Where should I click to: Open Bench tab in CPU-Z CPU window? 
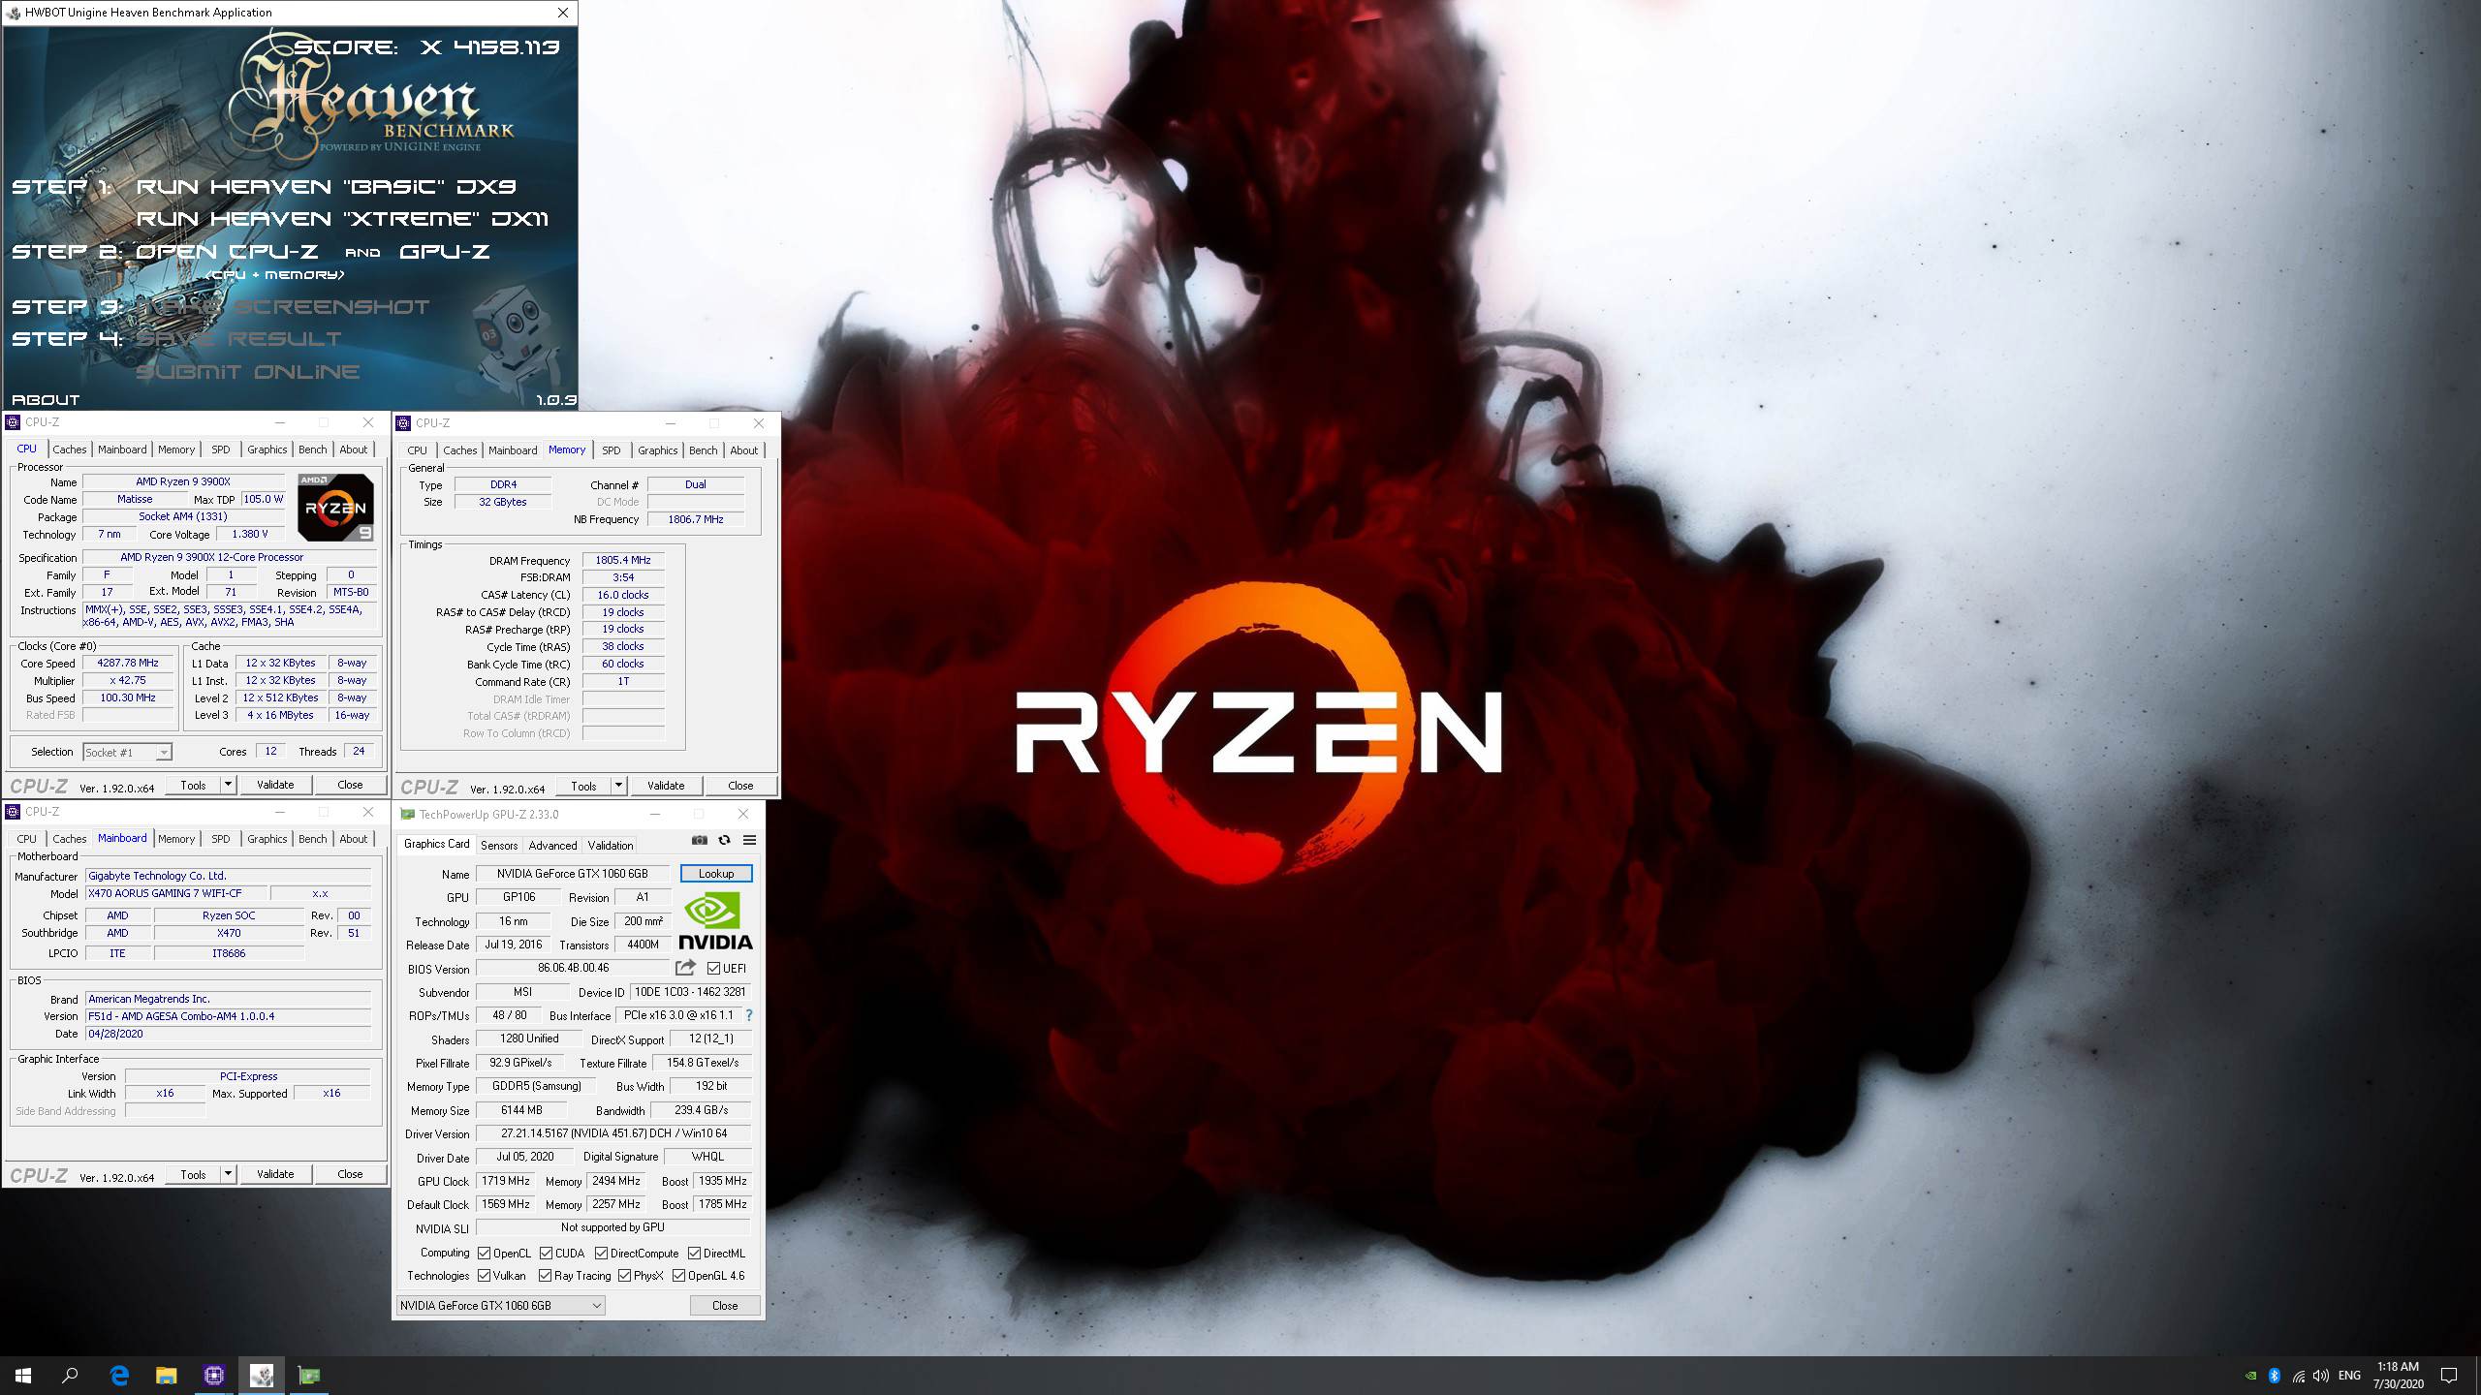pos(312,449)
